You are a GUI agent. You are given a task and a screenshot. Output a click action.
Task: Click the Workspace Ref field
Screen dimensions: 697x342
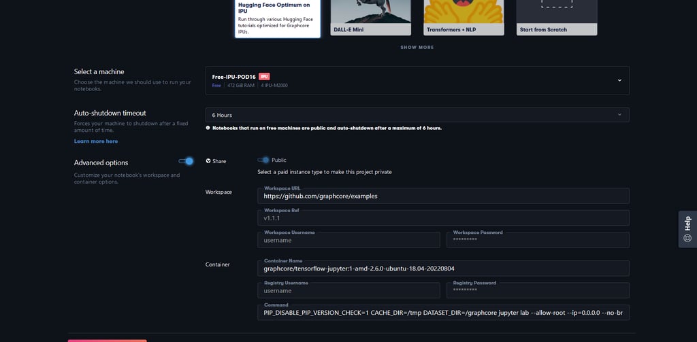[x=443, y=218]
